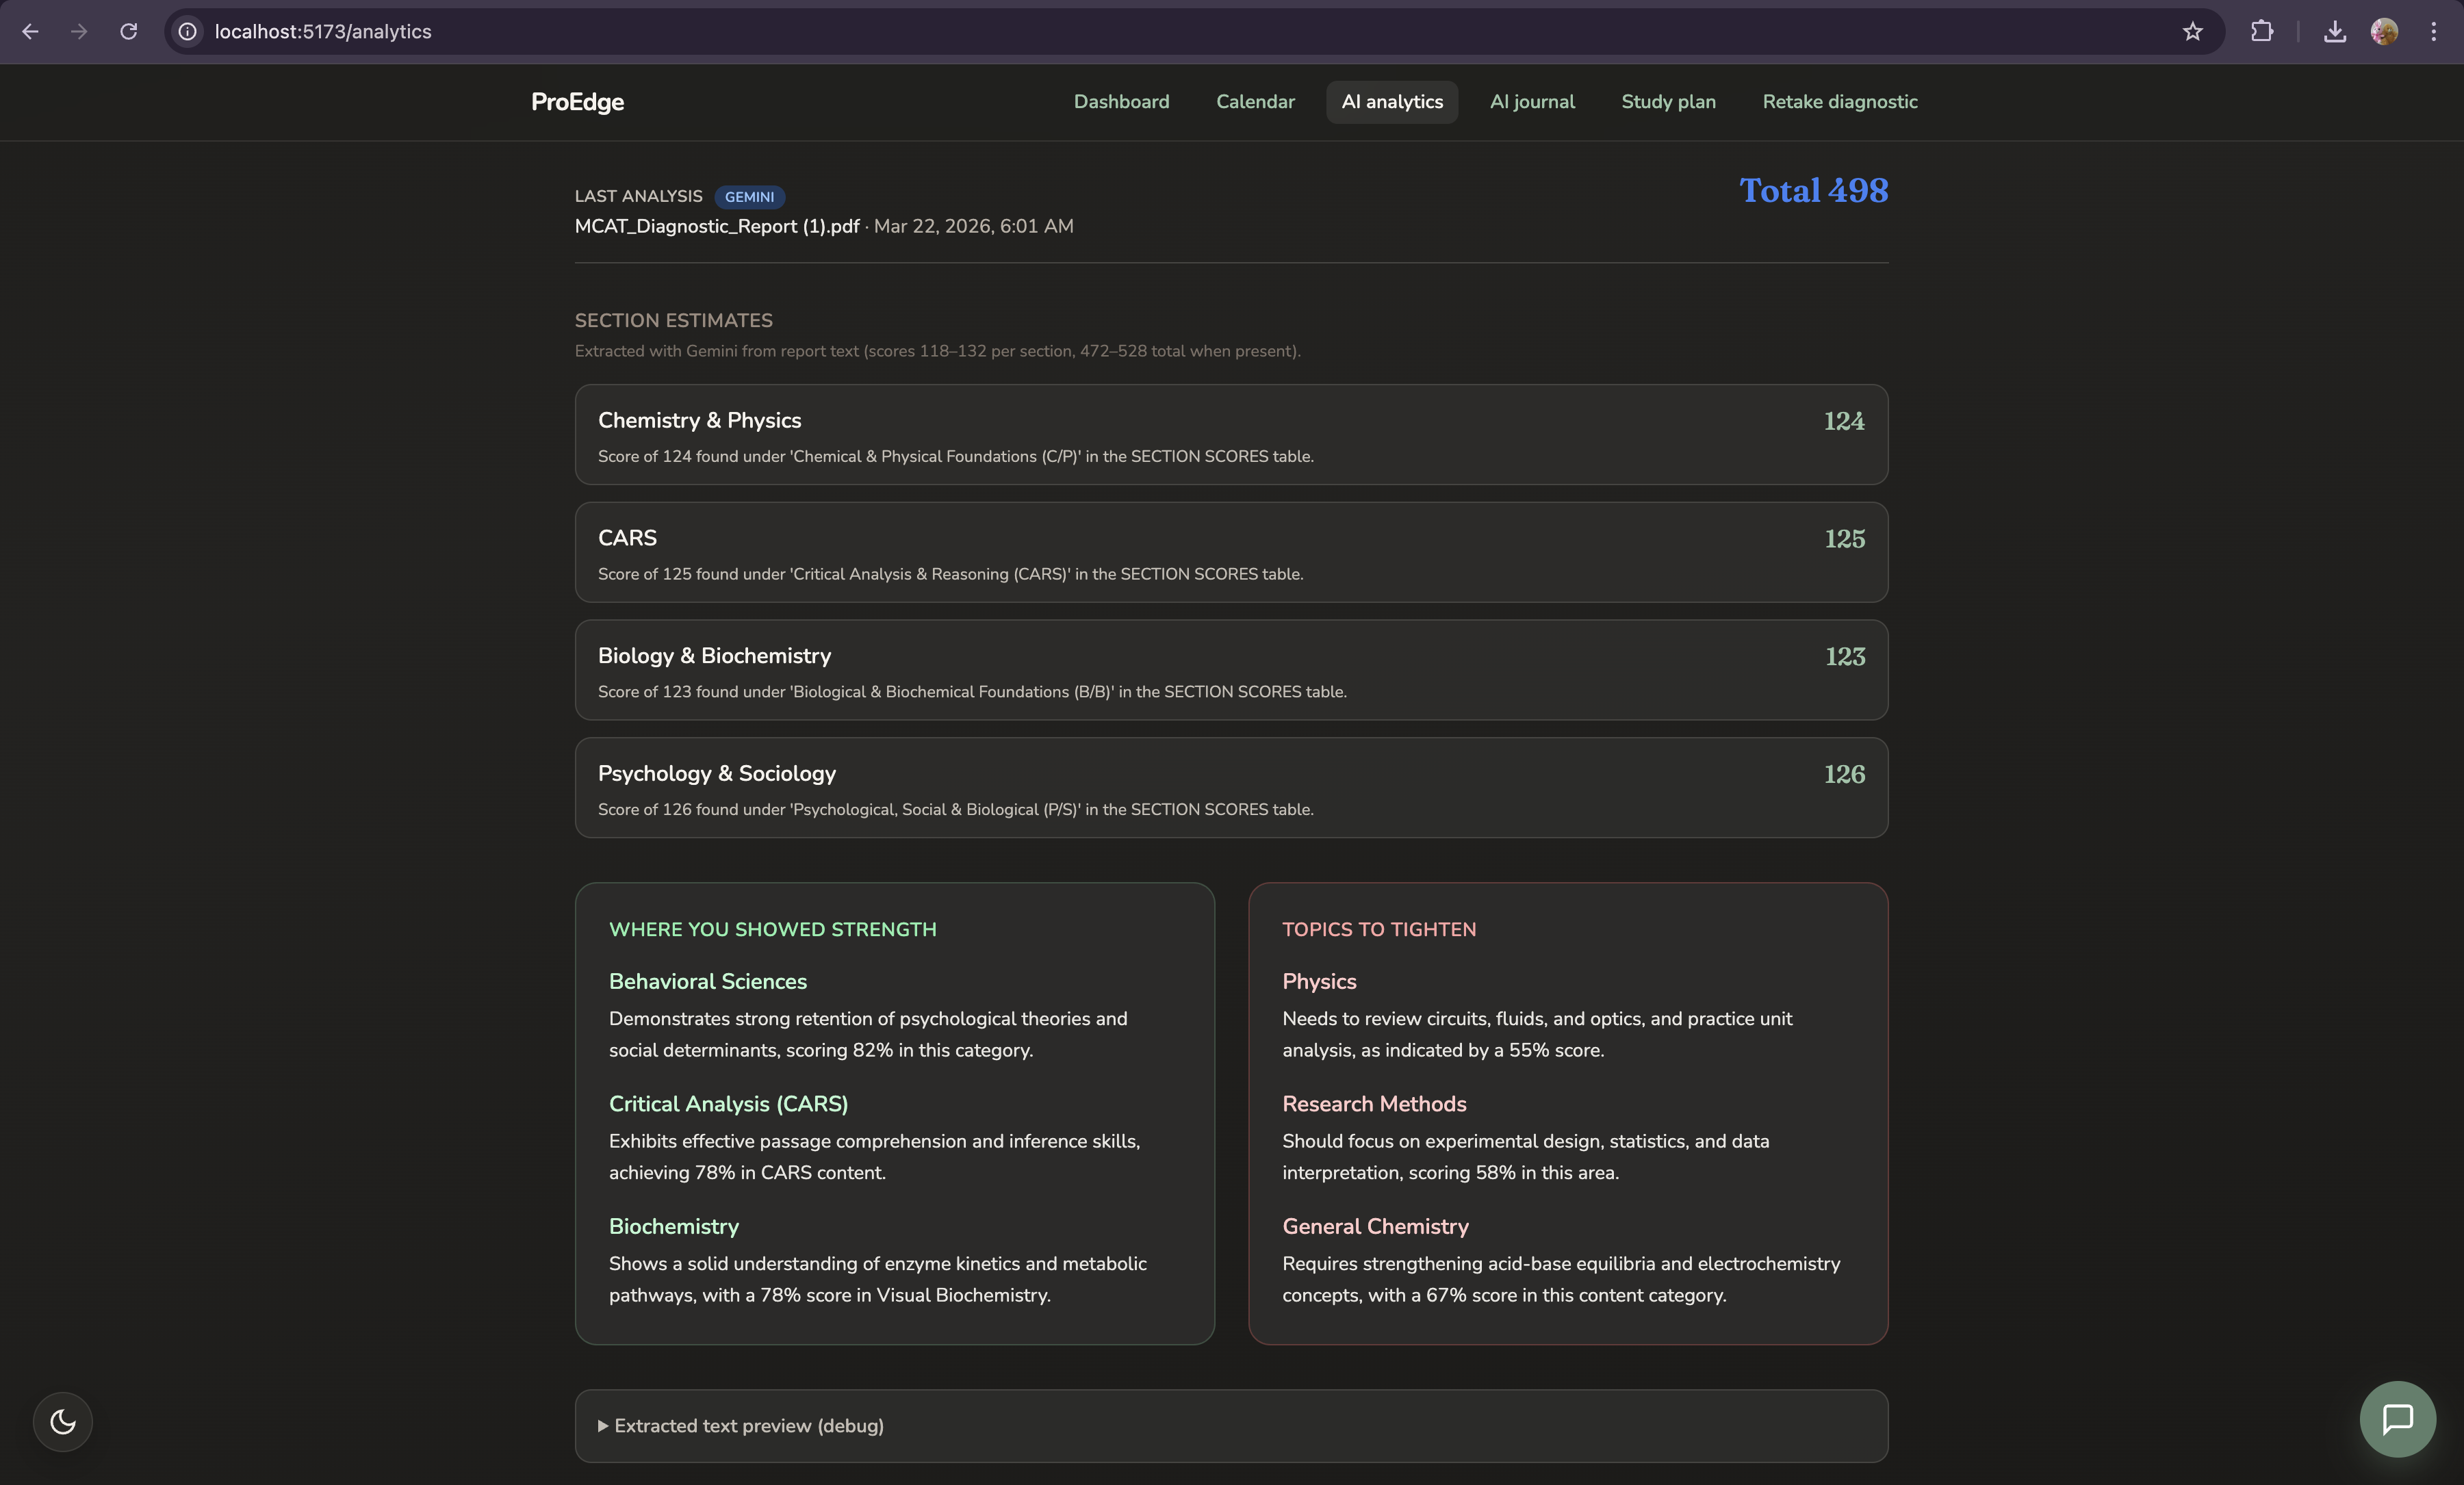Reload the page with refresh icon
Screen dimensions: 2464x1485
point(129,32)
